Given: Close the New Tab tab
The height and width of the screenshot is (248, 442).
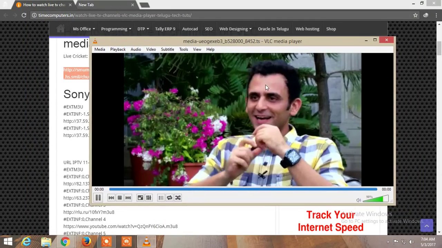Looking at the screenshot, I should [x=132, y=5].
